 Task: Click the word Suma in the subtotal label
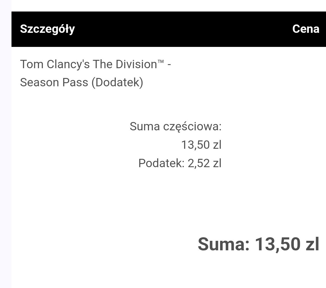(145, 126)
